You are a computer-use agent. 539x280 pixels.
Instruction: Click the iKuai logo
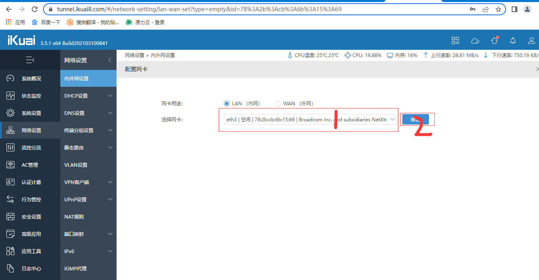pyautogui.click(x=21, y=41)
